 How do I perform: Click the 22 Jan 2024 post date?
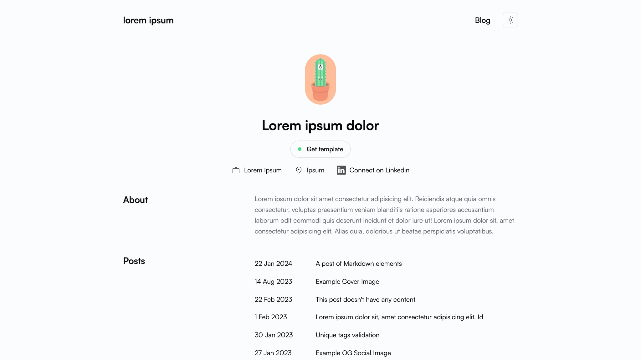pyautogui.click(x=273, y=264)
